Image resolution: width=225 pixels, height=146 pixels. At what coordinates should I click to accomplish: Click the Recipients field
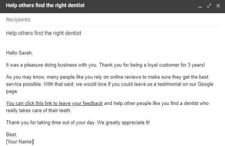[x=113, y=20]
